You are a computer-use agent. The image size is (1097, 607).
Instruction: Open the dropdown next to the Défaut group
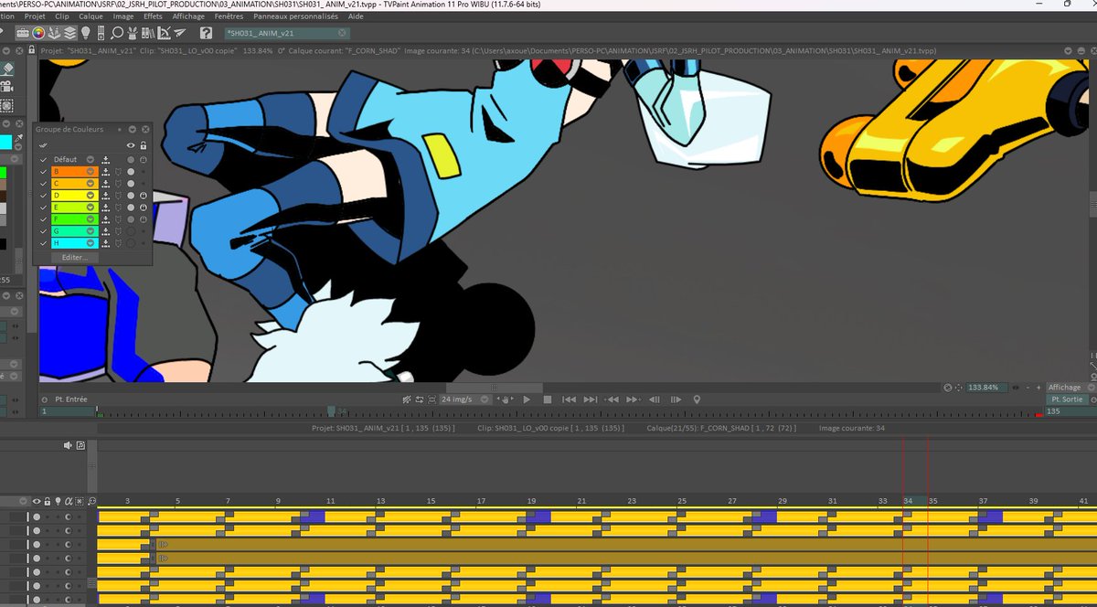(90, 159)
